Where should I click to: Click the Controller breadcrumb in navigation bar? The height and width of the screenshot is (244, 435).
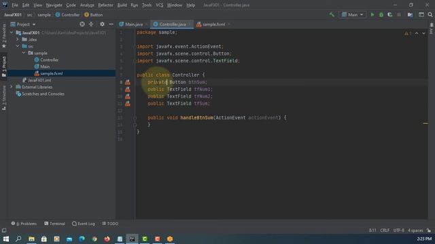point(67,15)
